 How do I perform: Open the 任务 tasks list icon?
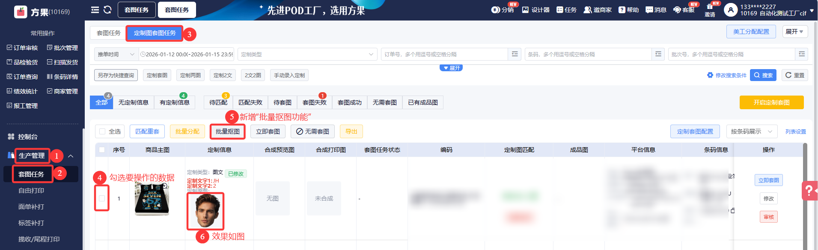tap(566, 10)
